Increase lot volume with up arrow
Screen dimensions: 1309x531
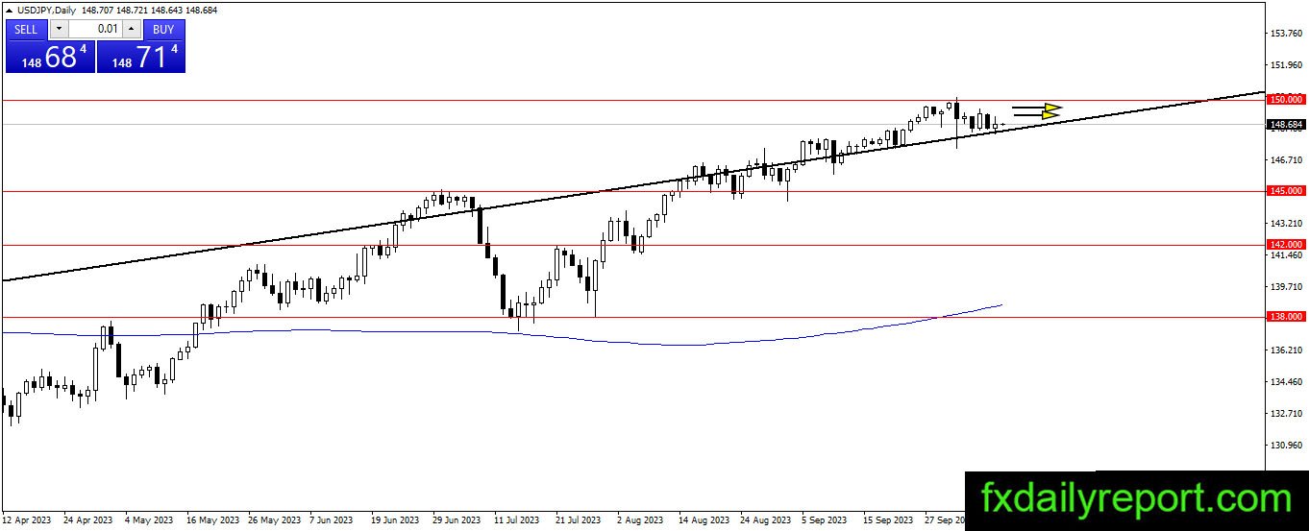point(132,29)
